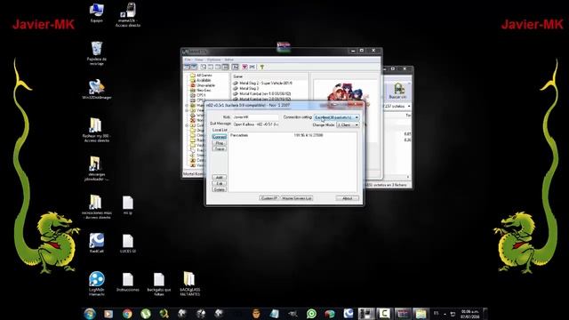Click the taskbar clock

(470, 314)
